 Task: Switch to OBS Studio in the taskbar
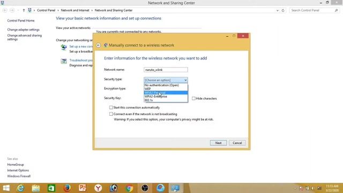click(x=145, y=188)
